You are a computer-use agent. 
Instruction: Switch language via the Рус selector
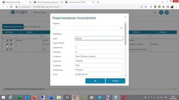point(155,12)
